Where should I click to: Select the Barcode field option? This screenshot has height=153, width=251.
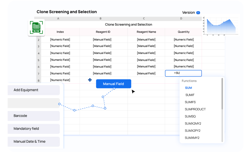(x=34, y=116)
